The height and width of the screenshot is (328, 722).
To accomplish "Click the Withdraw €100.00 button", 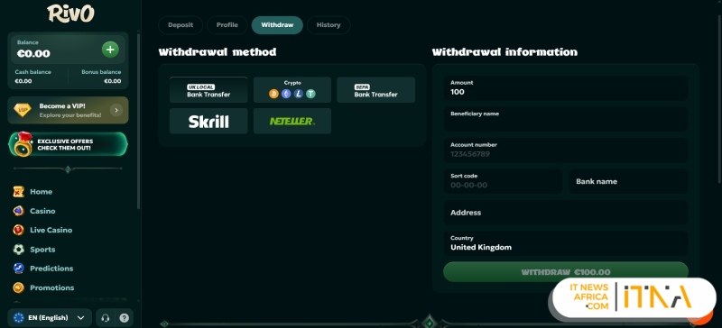I will coord(566,272).
